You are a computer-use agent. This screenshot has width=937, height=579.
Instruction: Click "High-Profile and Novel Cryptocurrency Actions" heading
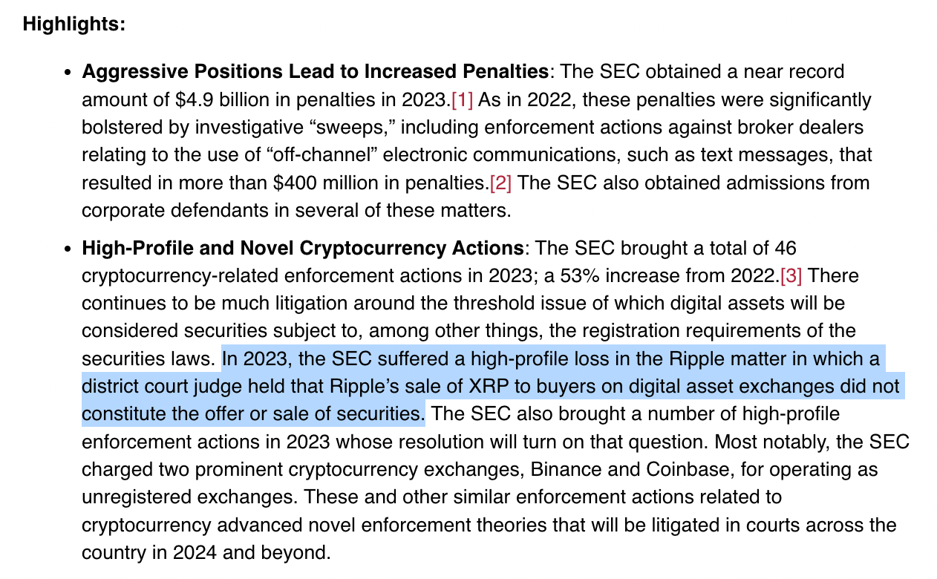coord(303,248)
